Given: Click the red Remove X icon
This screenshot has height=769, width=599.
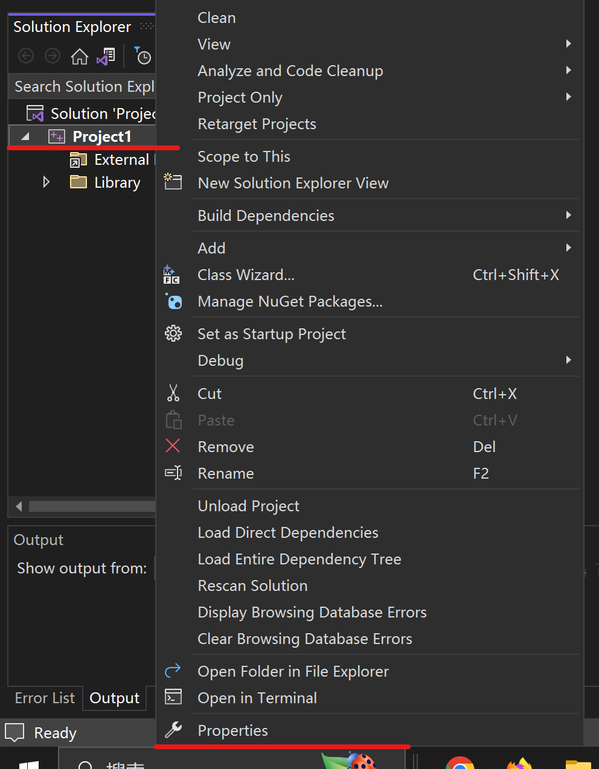Looking at the screenshot, I should (173, 446).
